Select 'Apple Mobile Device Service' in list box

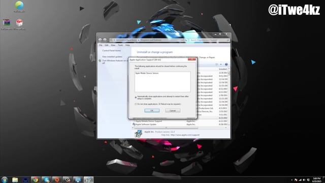(147, 73)
